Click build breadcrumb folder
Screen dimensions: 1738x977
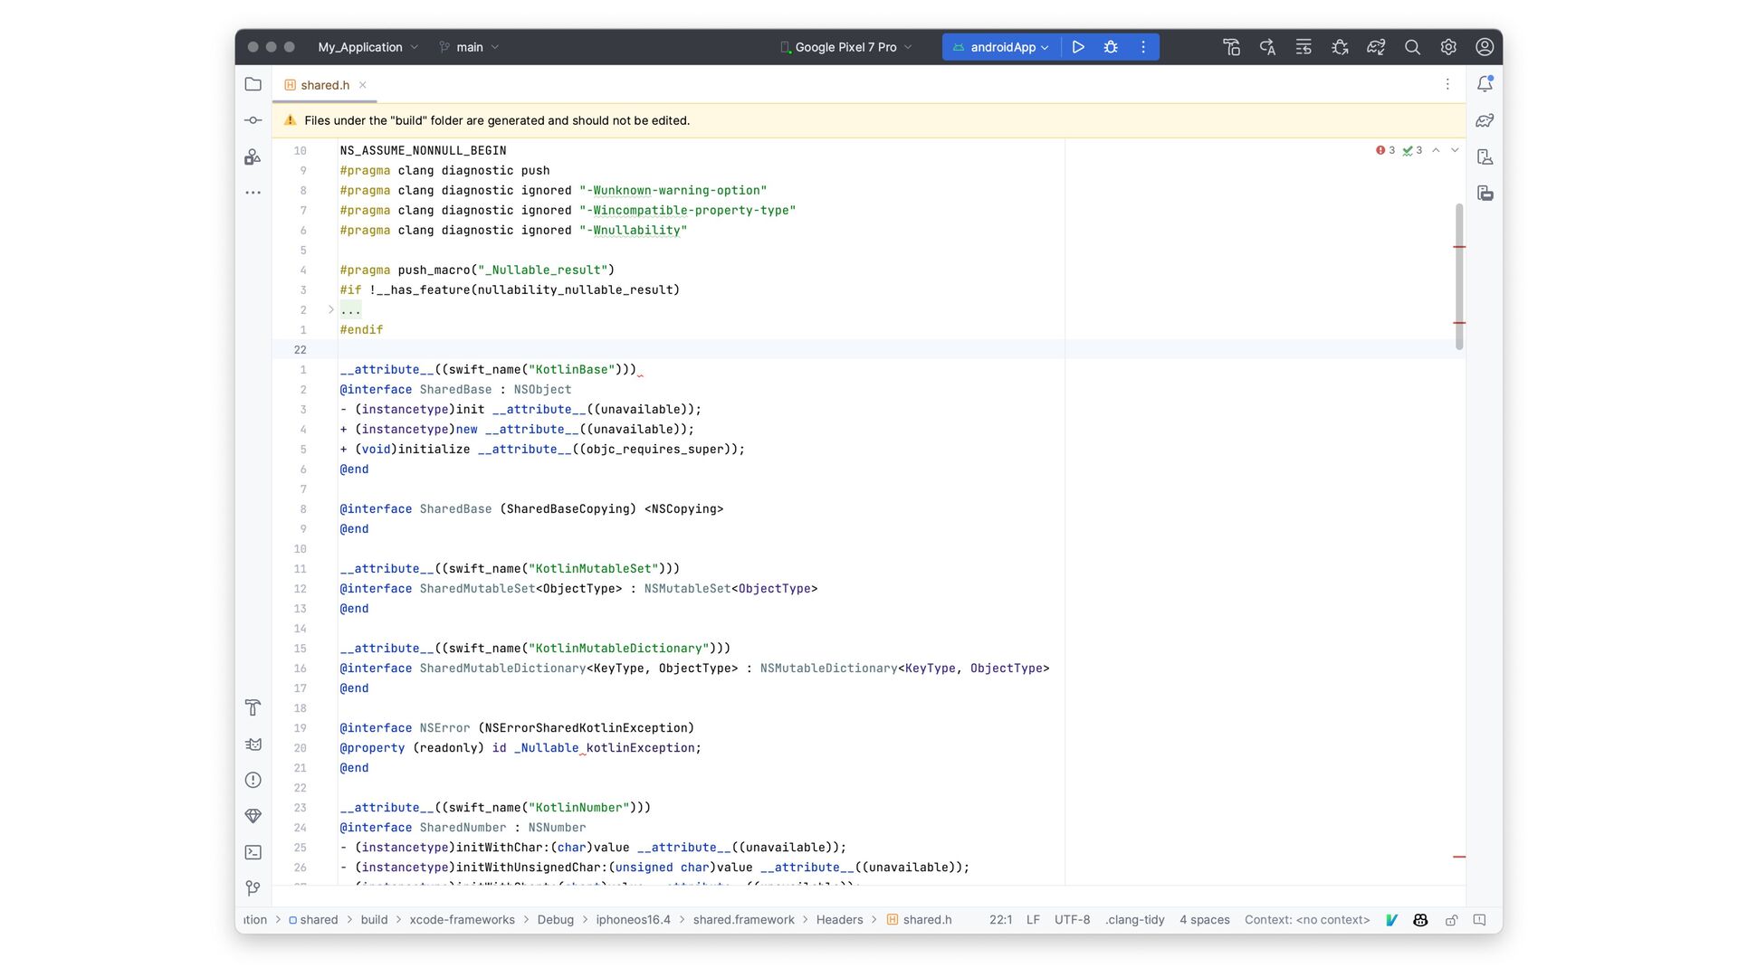[374, 920]
